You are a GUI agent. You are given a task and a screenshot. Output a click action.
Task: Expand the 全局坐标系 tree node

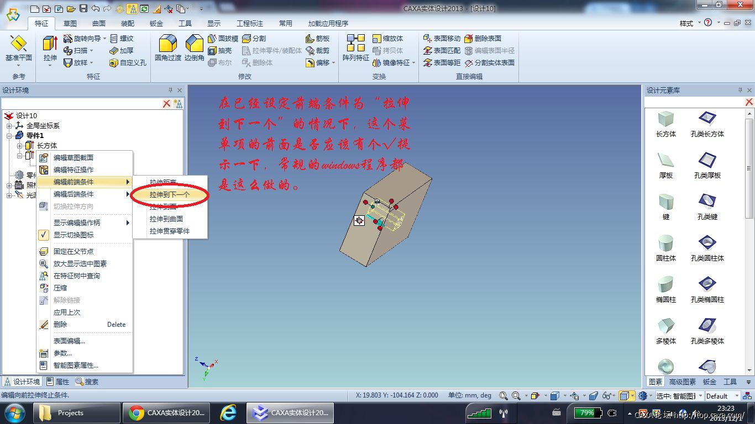pyautogui.click(x=9, y=126)
